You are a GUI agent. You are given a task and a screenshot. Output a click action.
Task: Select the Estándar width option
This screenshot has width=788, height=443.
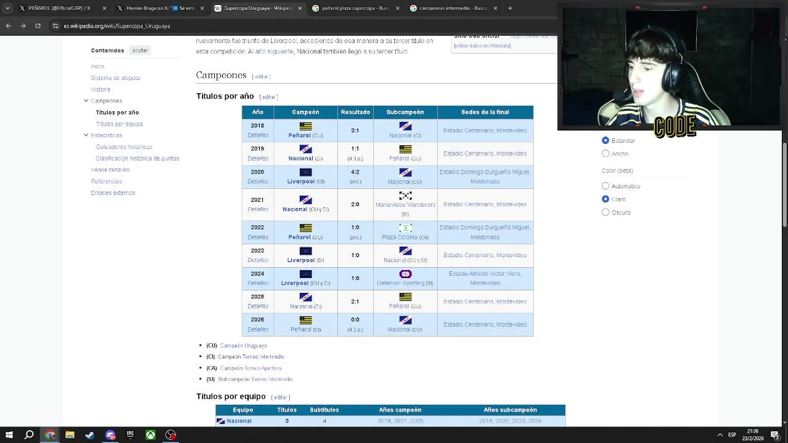click(x=606, y=140)
